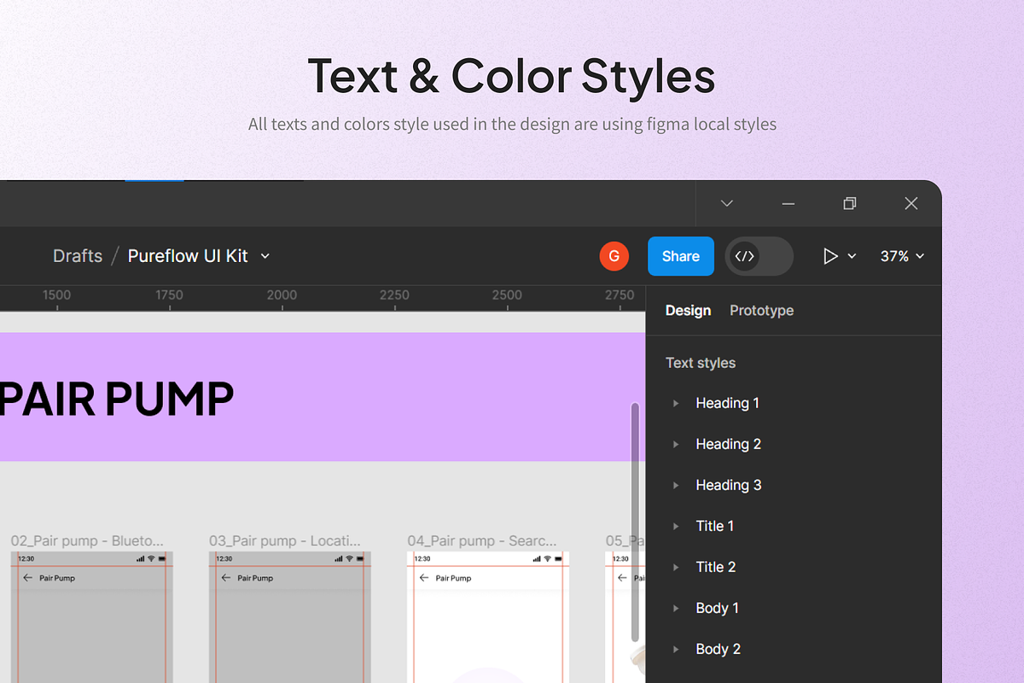Screen dimensions: 1024x683
Task: Restore down the Figma window
Action: point(850,203)
